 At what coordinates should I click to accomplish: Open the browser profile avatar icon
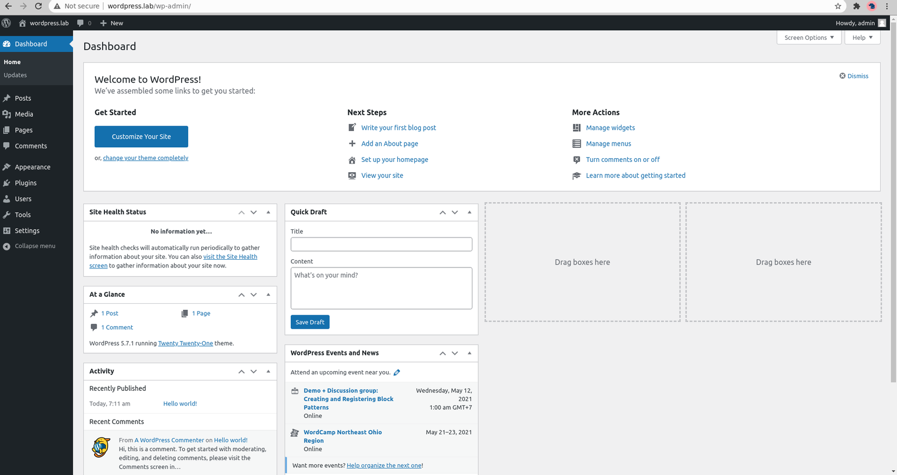871,6
